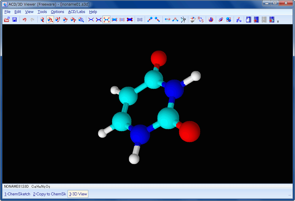Select the Torsion angle measurement tool
This screenshot has height=201, width=295.
(183, 20)
